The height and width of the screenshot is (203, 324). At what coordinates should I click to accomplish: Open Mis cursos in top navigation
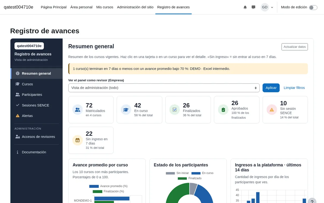click(x=105, y=7)
